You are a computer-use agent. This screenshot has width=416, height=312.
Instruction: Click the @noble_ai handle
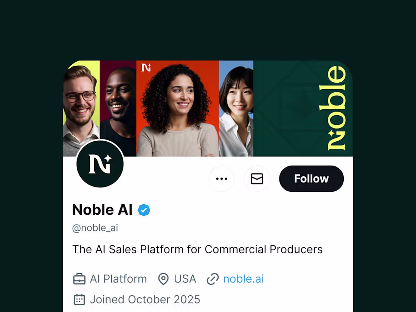95,228
